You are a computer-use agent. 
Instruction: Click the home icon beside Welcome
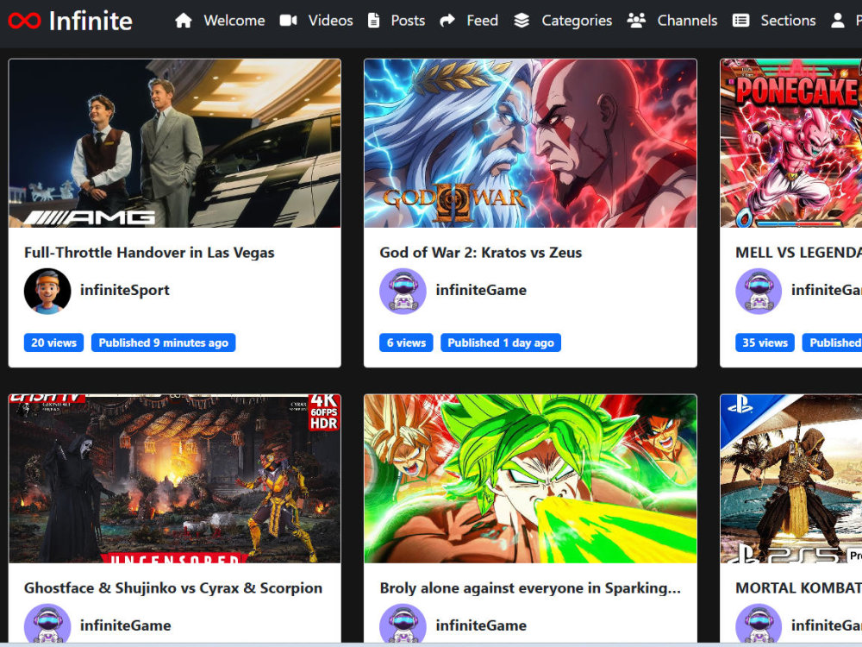(x=183, y=21)
